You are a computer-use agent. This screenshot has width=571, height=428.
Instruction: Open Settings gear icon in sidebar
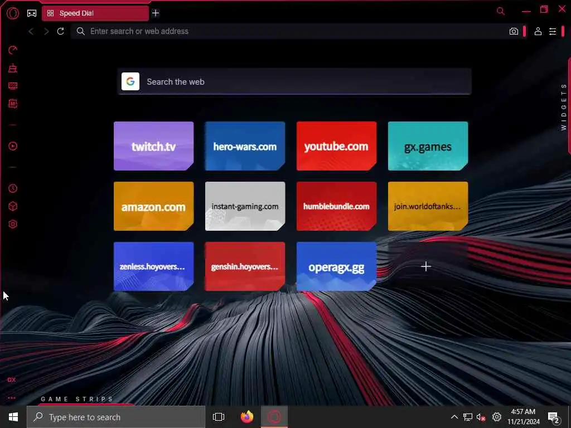coord(13,224)
